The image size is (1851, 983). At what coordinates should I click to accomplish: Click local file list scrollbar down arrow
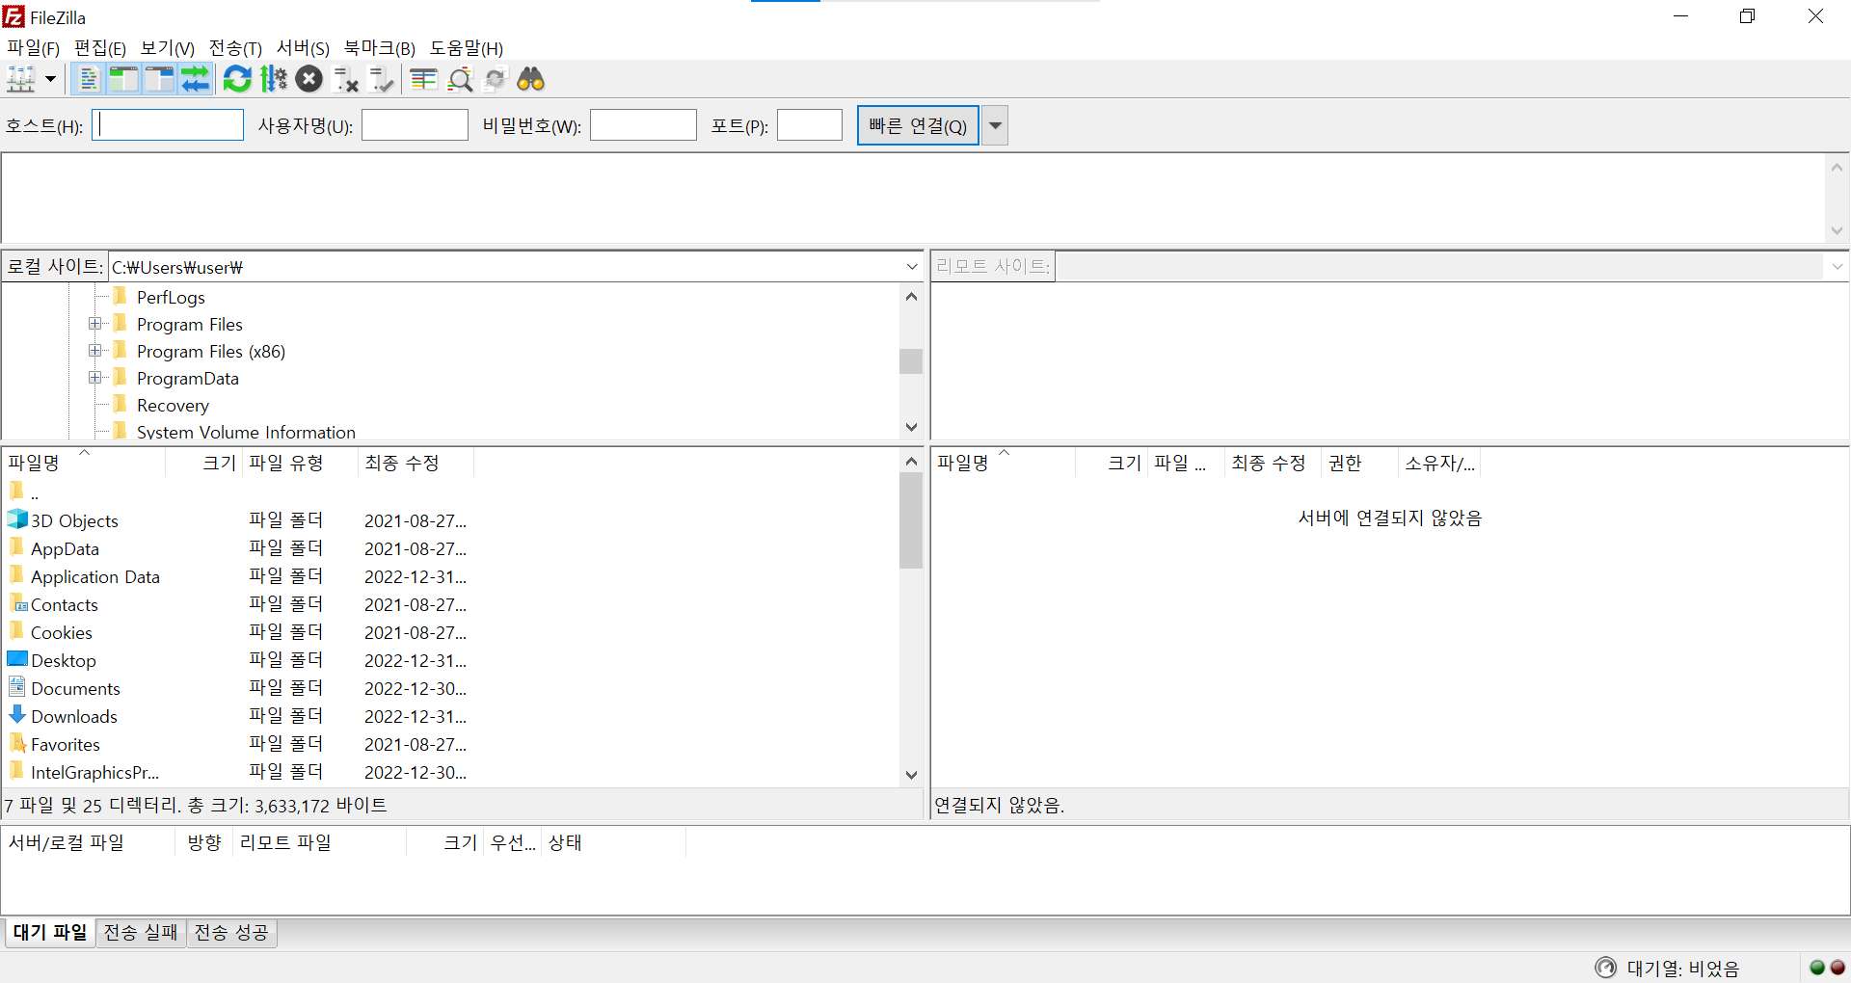911,775
